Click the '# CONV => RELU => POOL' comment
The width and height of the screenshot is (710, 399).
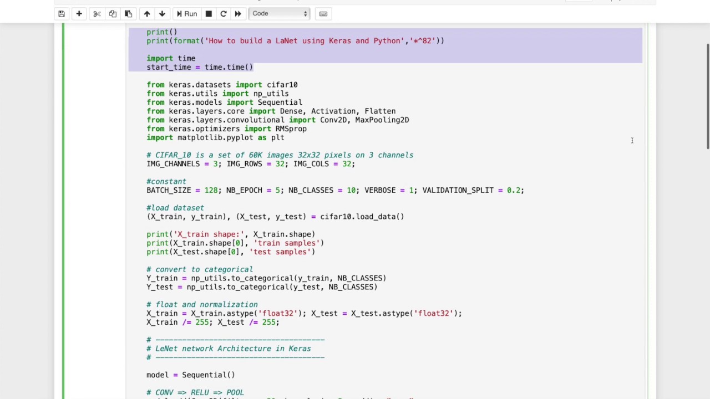pyautogui.click(x=195, y=392)
